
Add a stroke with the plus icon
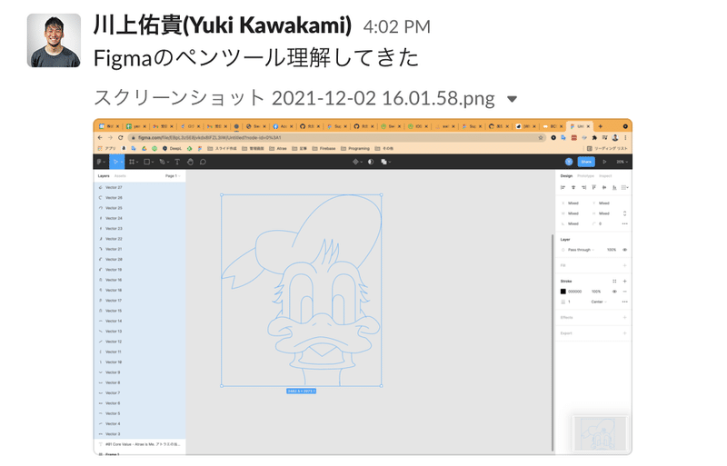tap(624, 282)
